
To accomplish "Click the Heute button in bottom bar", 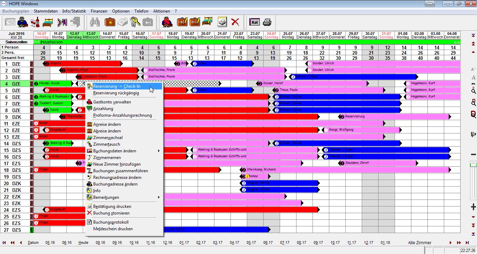I will point(83,242).
